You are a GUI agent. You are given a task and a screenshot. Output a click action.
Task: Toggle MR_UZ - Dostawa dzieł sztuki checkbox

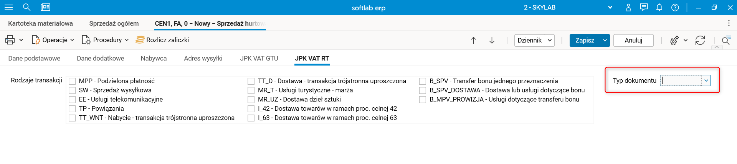click(x=251, y=100)
